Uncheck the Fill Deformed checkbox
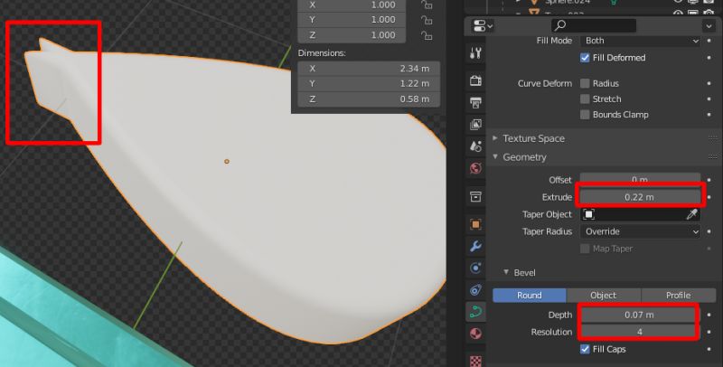 click(x=585, y=58)
